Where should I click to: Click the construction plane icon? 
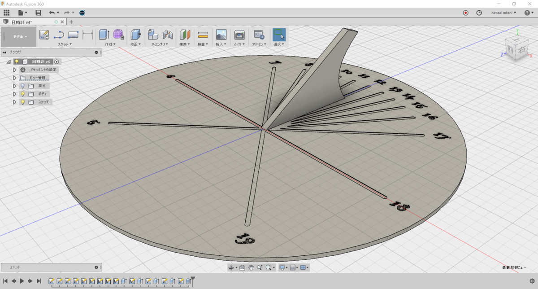pyautogui.click(x=185, y=35)
